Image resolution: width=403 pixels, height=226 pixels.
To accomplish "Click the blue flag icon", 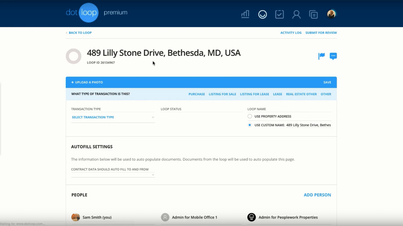I will click(x=321, y=56).
